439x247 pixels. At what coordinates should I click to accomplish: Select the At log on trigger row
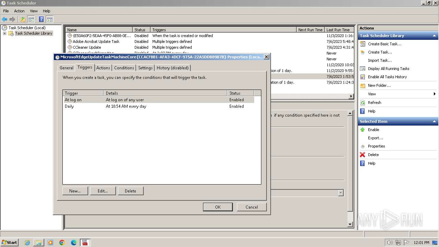(158, 100)
